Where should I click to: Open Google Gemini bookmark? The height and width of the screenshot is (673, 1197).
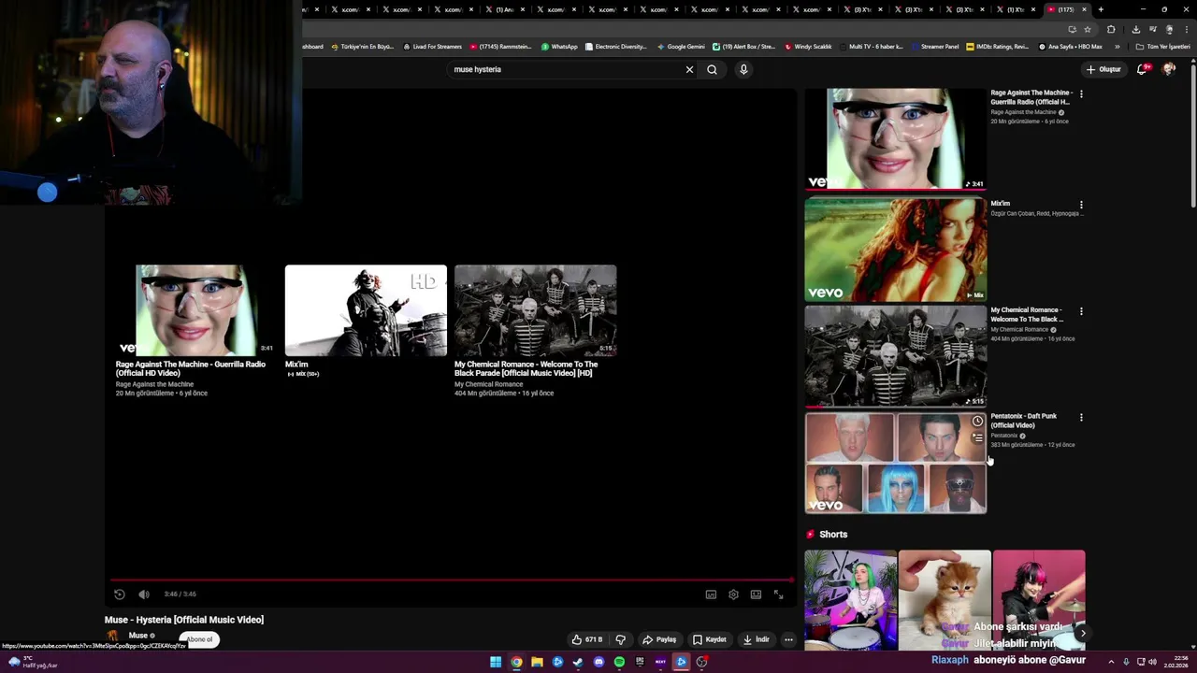(x=681, y=47)
